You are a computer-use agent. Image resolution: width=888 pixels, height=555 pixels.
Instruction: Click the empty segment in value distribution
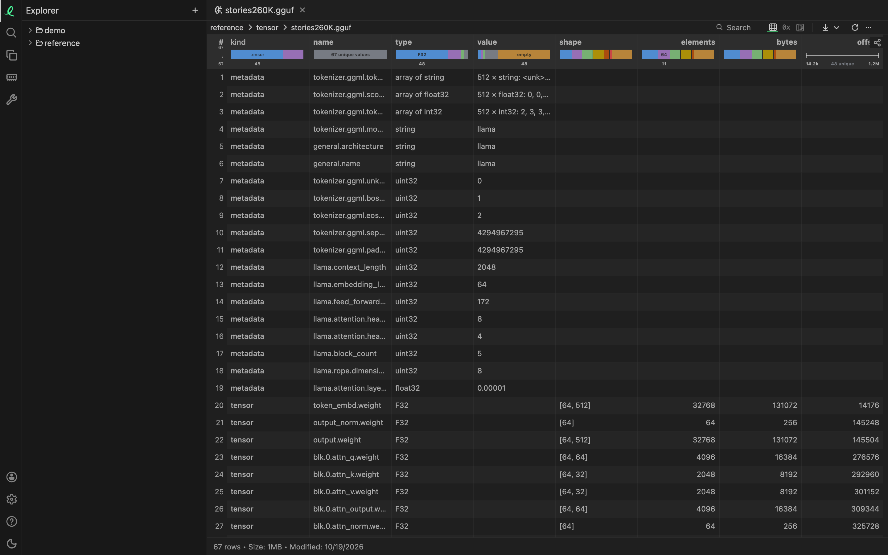[x=524, y=54]
